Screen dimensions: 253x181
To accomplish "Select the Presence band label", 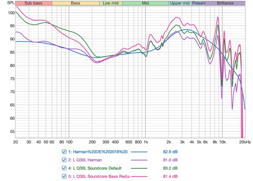I will point(198,3).
